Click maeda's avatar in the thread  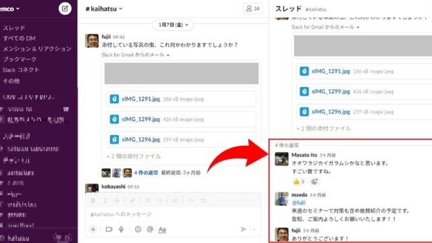coord(281,198)
